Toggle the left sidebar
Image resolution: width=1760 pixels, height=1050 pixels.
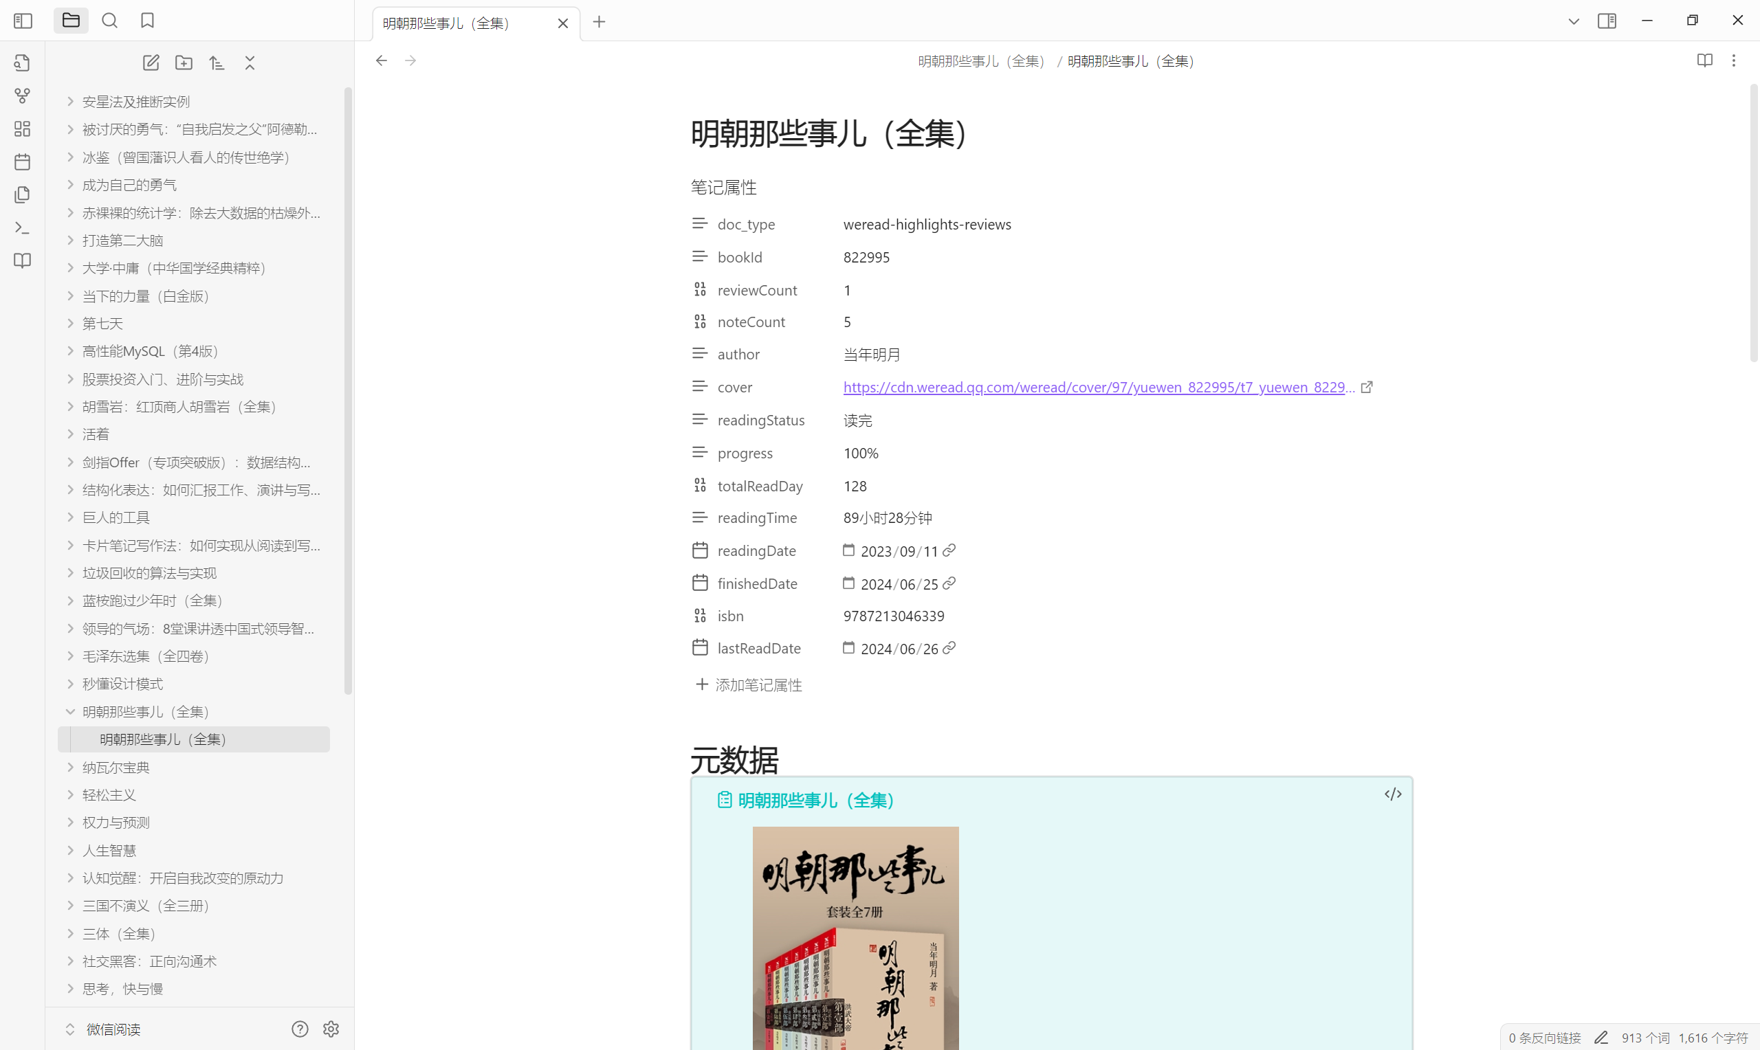click(23, 21)
